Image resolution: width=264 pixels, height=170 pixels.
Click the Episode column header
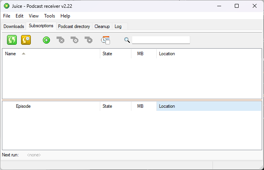[x=23, y=106]
